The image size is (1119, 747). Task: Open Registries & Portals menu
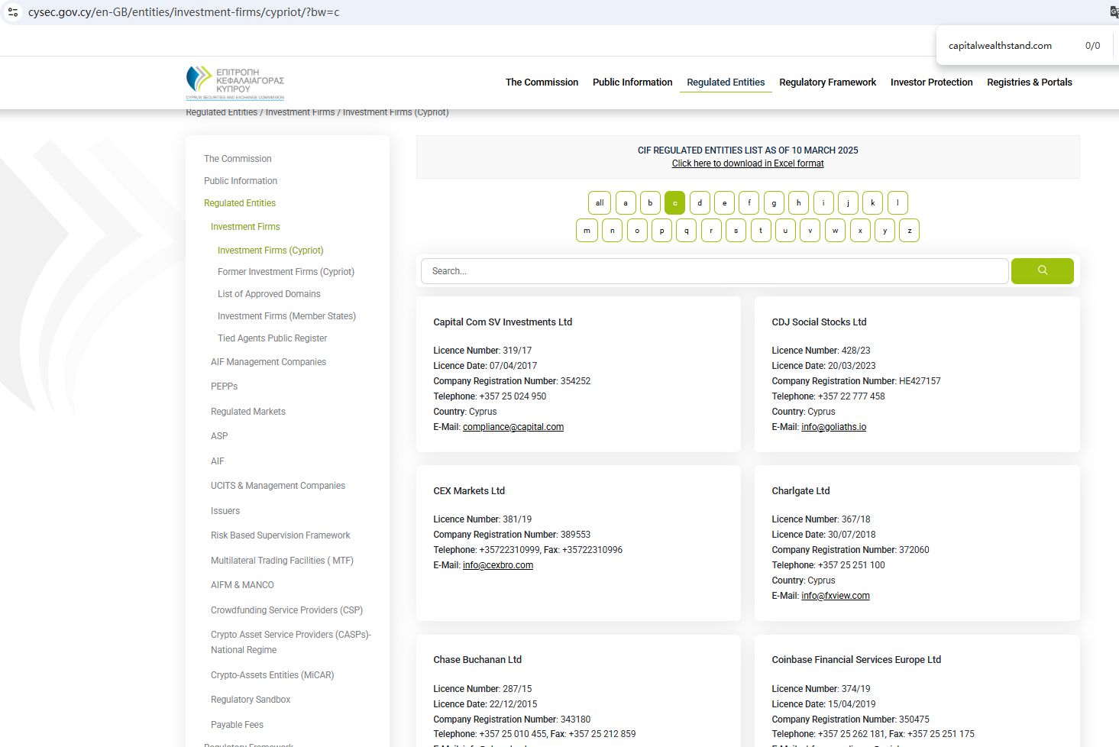(1029, 82)
